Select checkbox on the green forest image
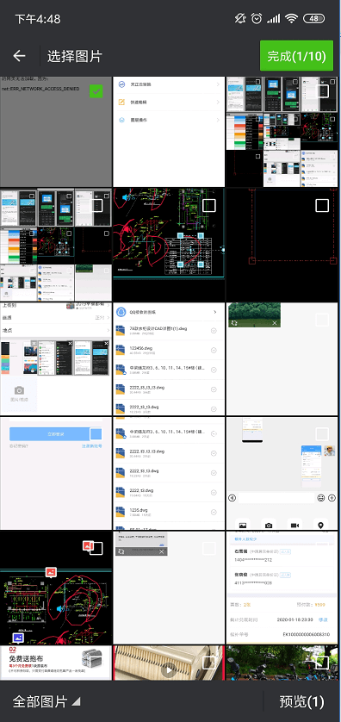The height and width of the screenshot is (722, 341). tap(322, 320)
